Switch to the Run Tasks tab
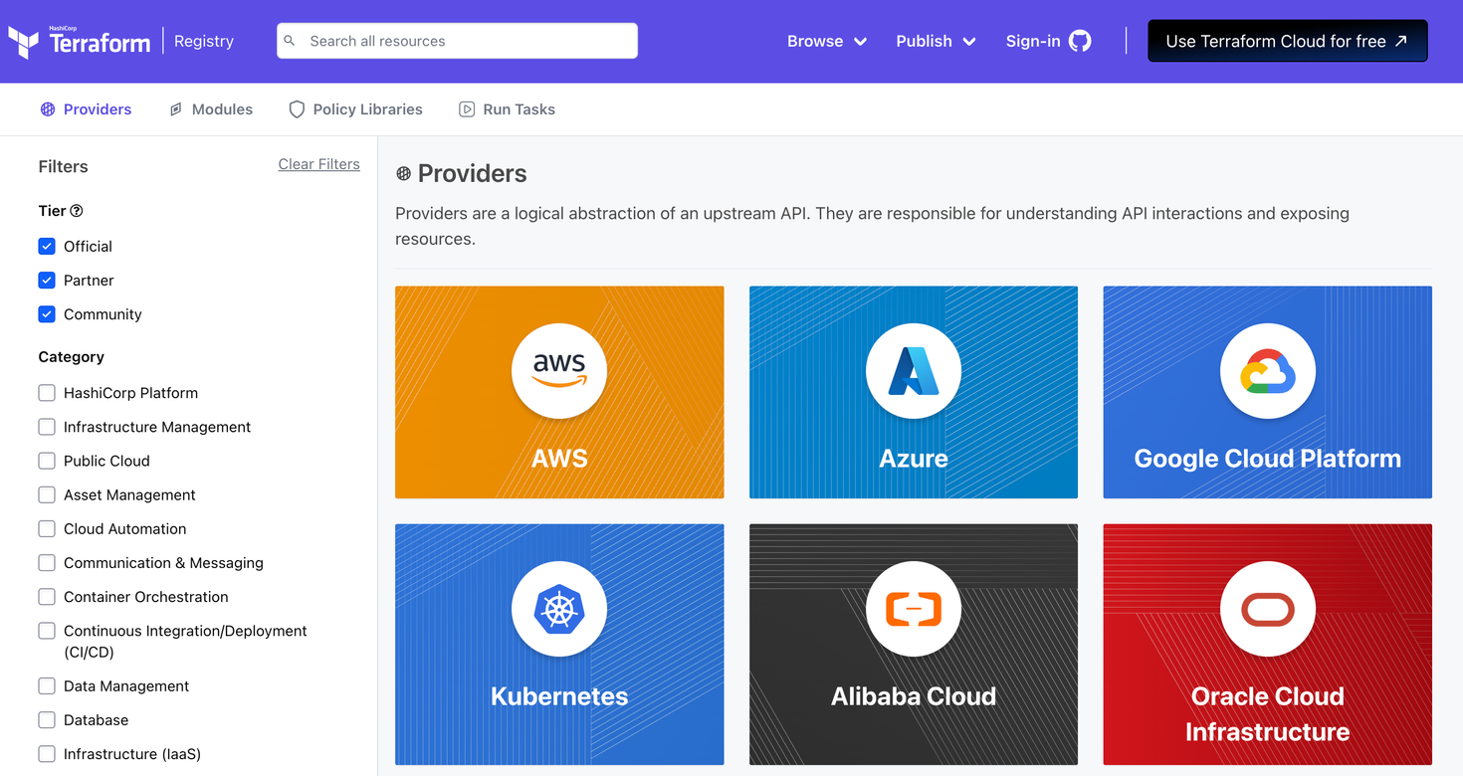 point(507,109)
